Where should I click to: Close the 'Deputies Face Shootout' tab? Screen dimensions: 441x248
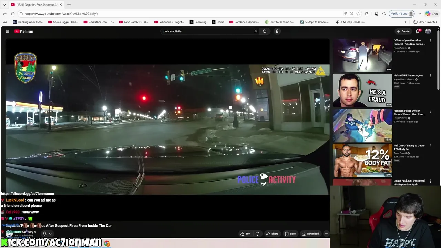point(61,4)
